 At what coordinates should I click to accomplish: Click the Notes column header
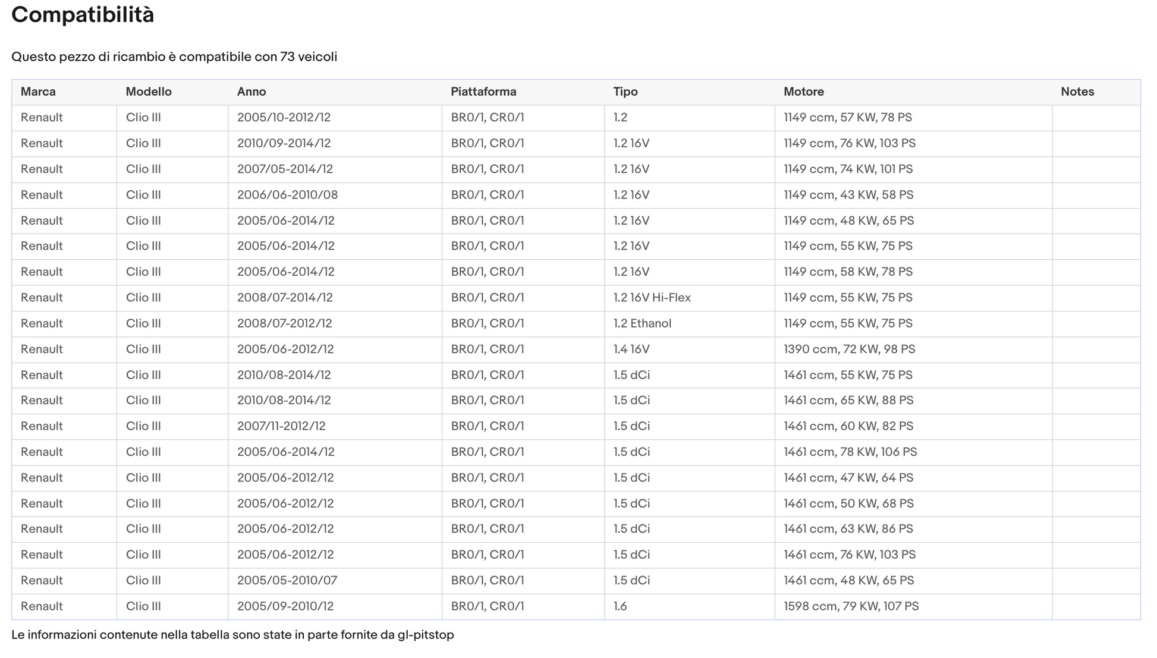[1077, 92]
